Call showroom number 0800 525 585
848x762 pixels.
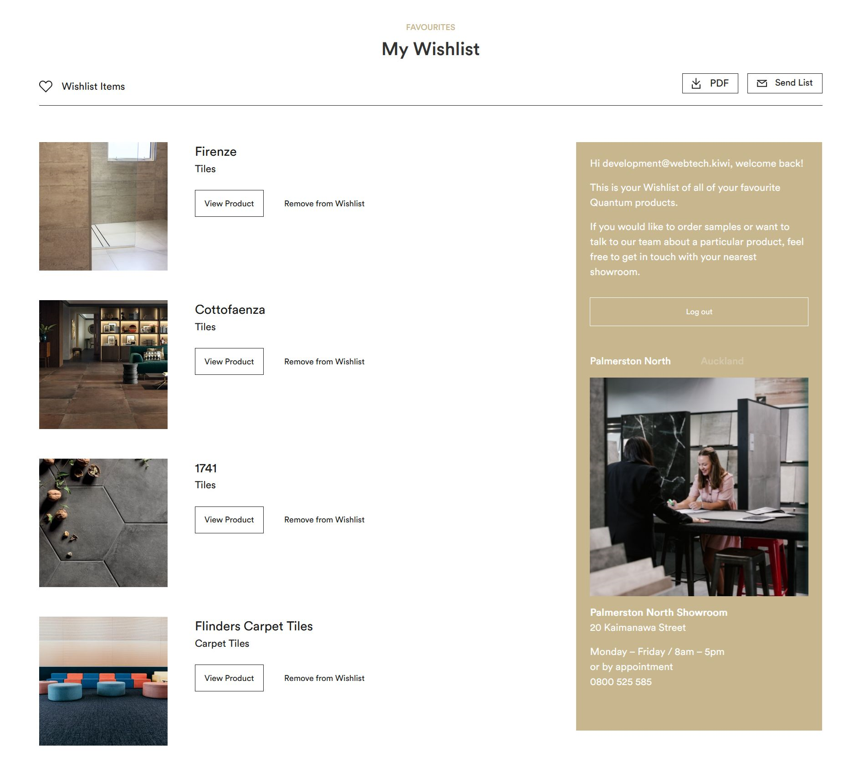point(621,682)
